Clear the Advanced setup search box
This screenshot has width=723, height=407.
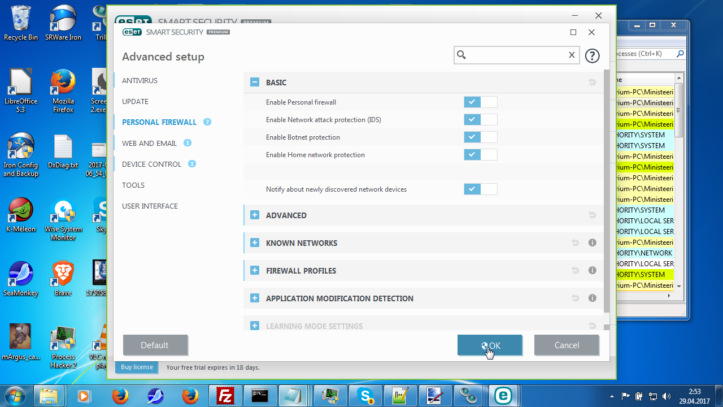tap(572, 55)
